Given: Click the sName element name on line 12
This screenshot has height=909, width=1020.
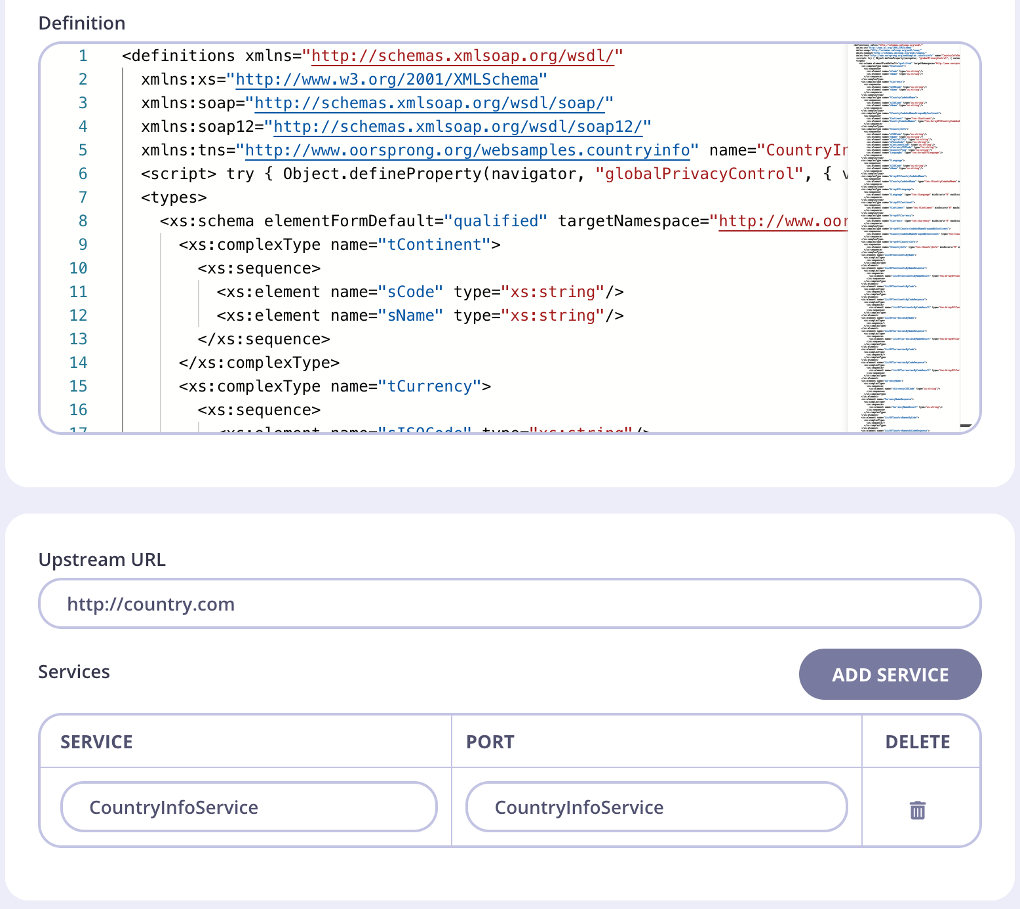Looking at the screenshot, I should point(411,315).
